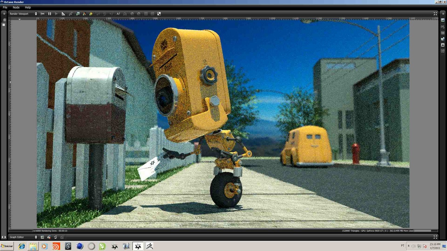Click the round dot atop right sidebar
Image resolution: width=447 pixels, height=251 pixels.
pyautogui.click(x=443, y=14)
